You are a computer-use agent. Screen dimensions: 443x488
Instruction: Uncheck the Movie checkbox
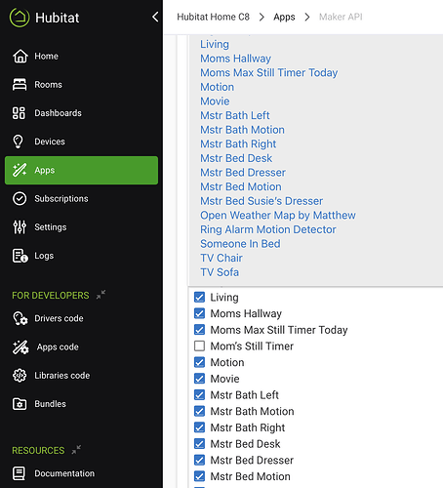coord(199,379)
